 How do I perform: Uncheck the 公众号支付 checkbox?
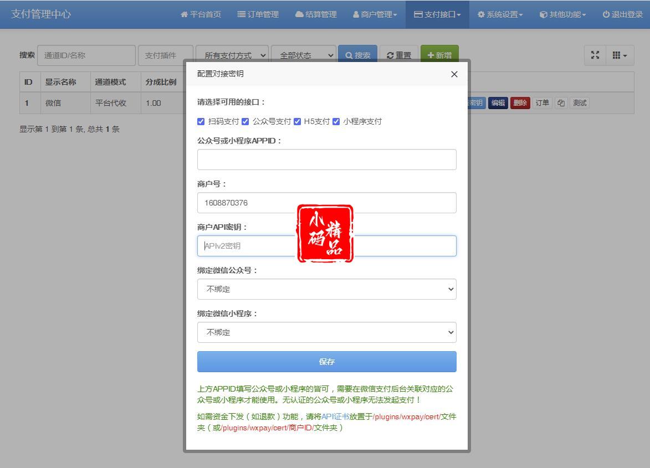tap(245, 121)
